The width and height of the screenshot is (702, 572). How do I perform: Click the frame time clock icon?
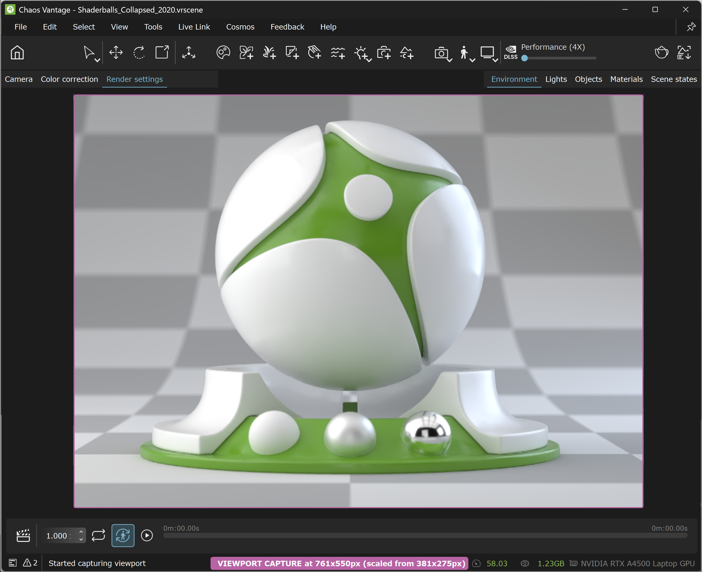(x=476, y=563)
